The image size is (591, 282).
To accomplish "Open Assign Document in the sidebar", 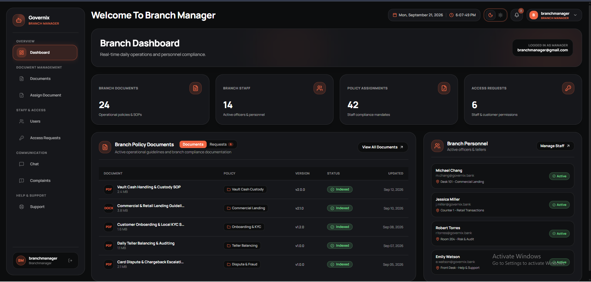I will (45, 95).
